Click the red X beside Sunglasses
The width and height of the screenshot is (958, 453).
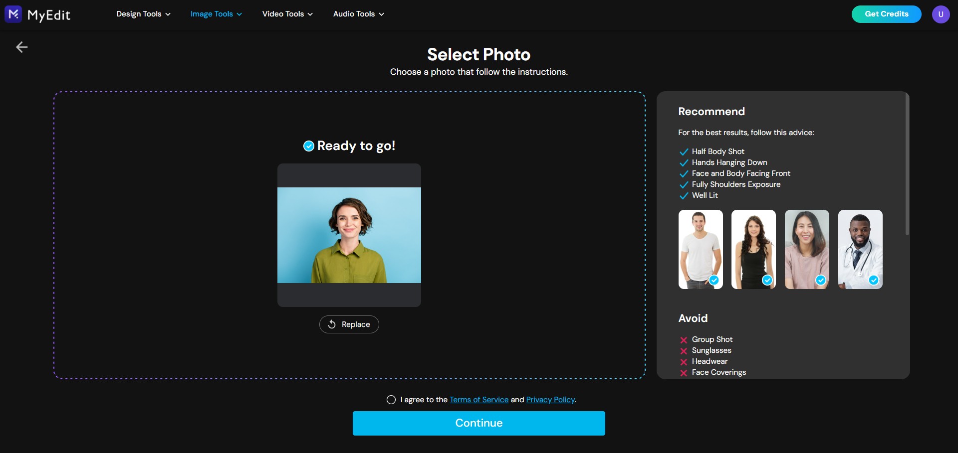(684, 351)
